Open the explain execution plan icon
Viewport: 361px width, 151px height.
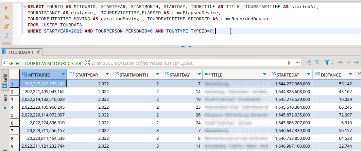coord(6,35)
